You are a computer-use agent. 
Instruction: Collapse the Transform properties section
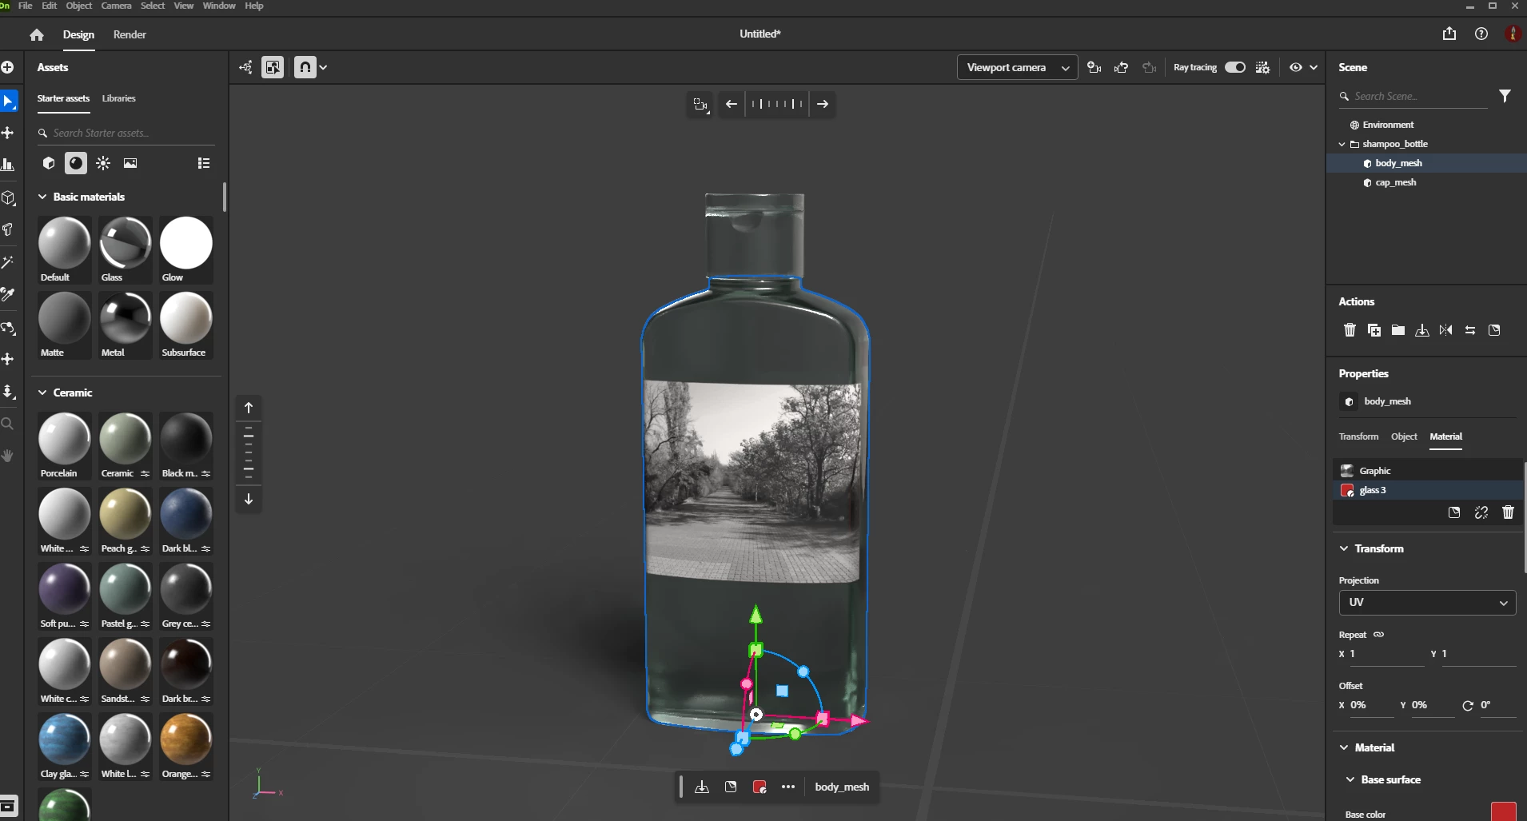coord(1344,548)
